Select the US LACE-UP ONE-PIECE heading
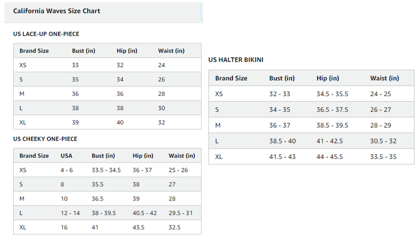The height and width of the screenshot is (235, 417). point(46,34)
